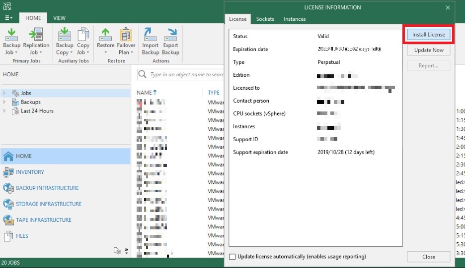Open the Replication Job dropdown arrow
The image size is (465, 268).
[x=40, y=53]
